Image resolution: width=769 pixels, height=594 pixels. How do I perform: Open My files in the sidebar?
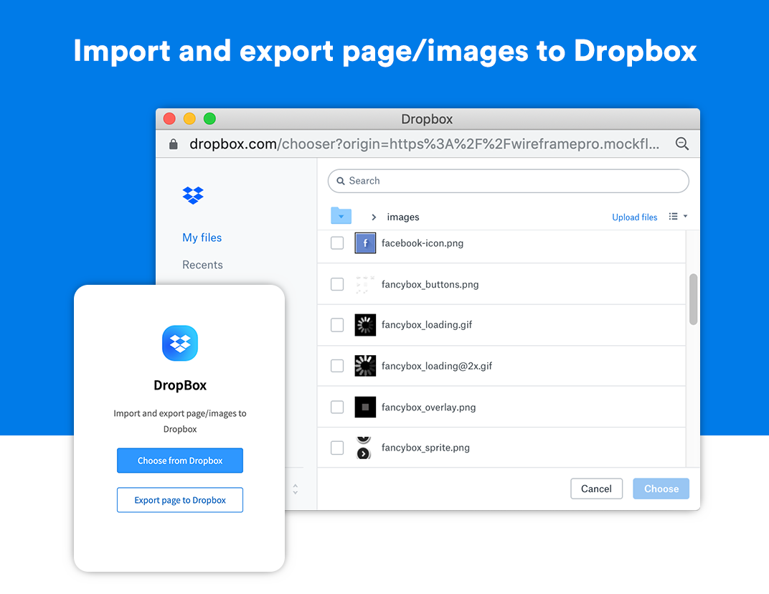(x=202, y=237)
